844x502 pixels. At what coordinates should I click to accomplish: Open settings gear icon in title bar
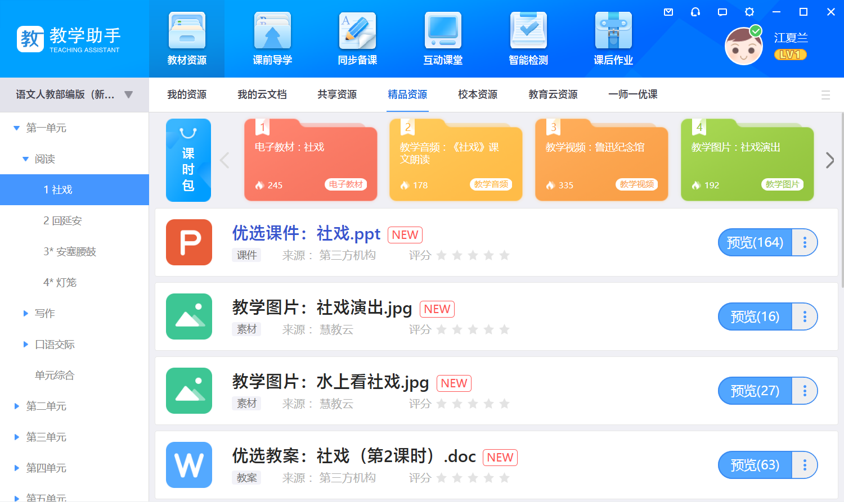click(x=749, y=12)
